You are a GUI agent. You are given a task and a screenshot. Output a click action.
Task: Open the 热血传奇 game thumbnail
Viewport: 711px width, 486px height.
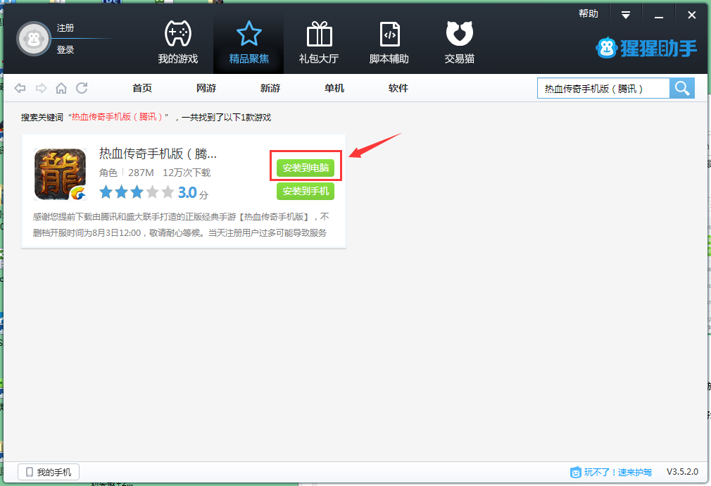[x=60, y=175]
